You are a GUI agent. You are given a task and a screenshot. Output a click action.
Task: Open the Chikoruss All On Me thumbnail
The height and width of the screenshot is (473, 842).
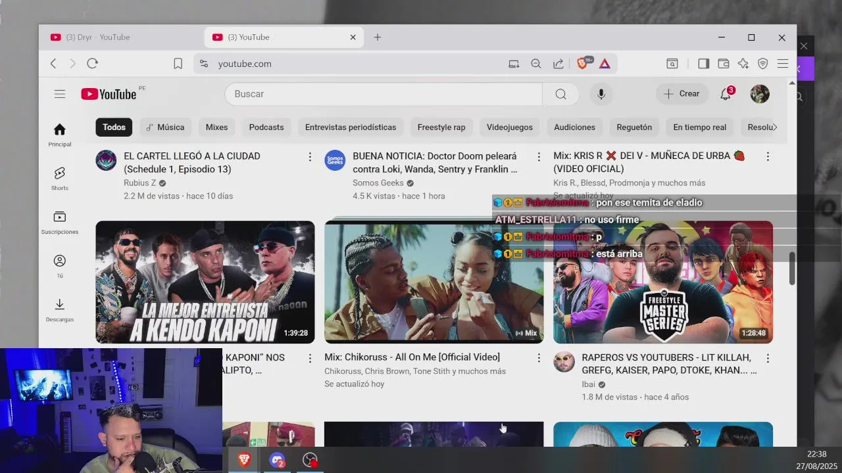pos(434,282)
